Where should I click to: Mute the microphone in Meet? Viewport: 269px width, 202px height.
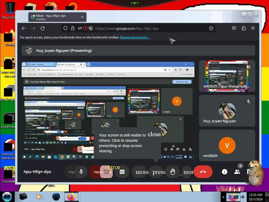[81, 171]
